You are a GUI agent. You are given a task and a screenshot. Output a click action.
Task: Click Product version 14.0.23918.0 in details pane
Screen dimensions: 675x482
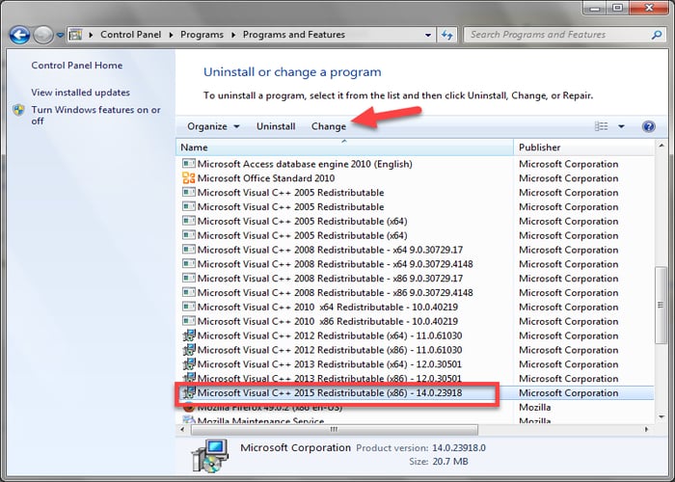coord(459,448)
